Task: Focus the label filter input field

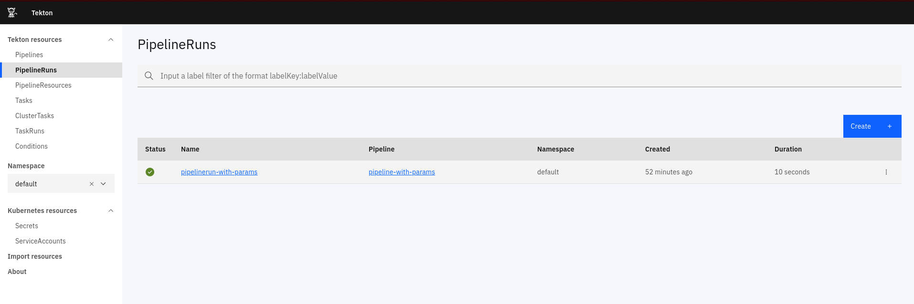Action: pos(520,76)
